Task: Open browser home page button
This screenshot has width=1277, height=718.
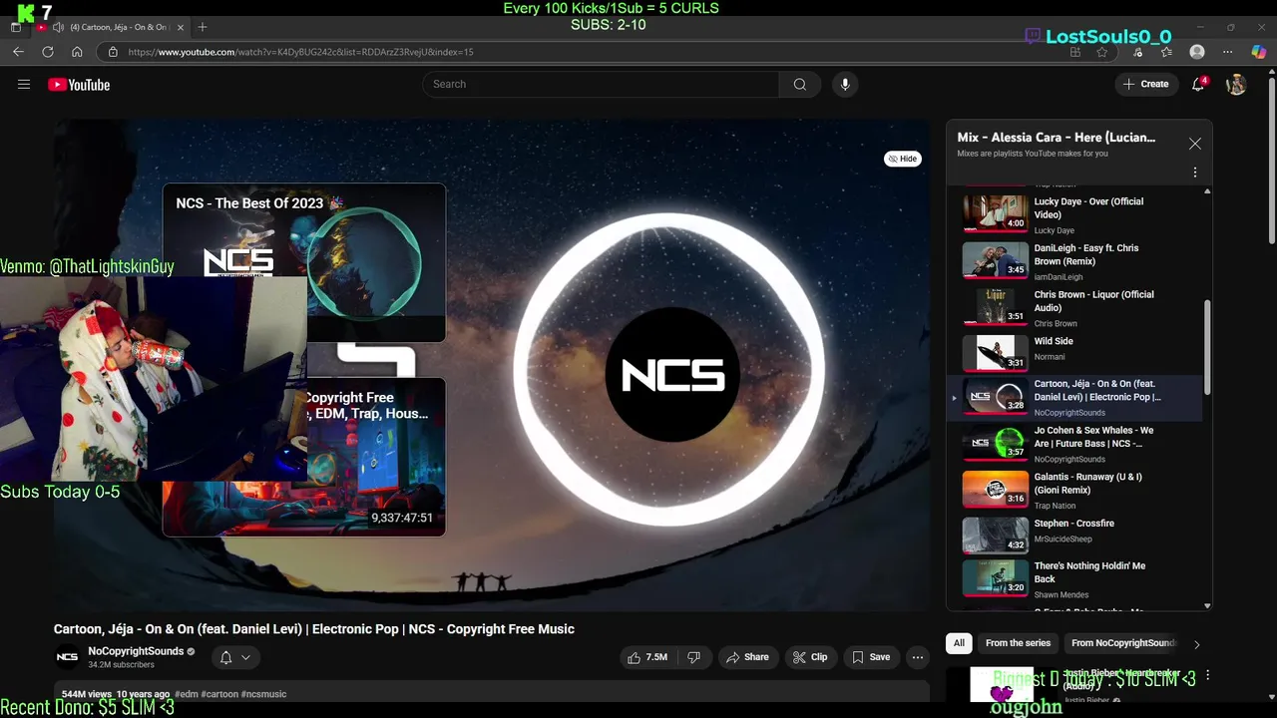Action: click(x=77, y=52)
